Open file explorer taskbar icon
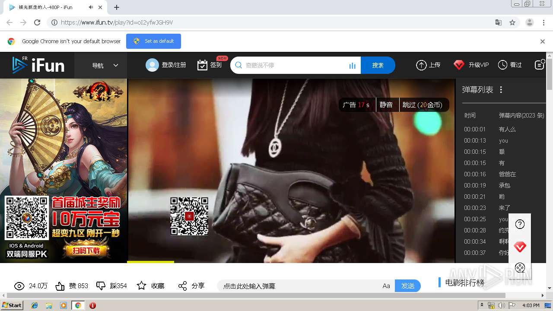553x311 pixels. pos(49,305)
